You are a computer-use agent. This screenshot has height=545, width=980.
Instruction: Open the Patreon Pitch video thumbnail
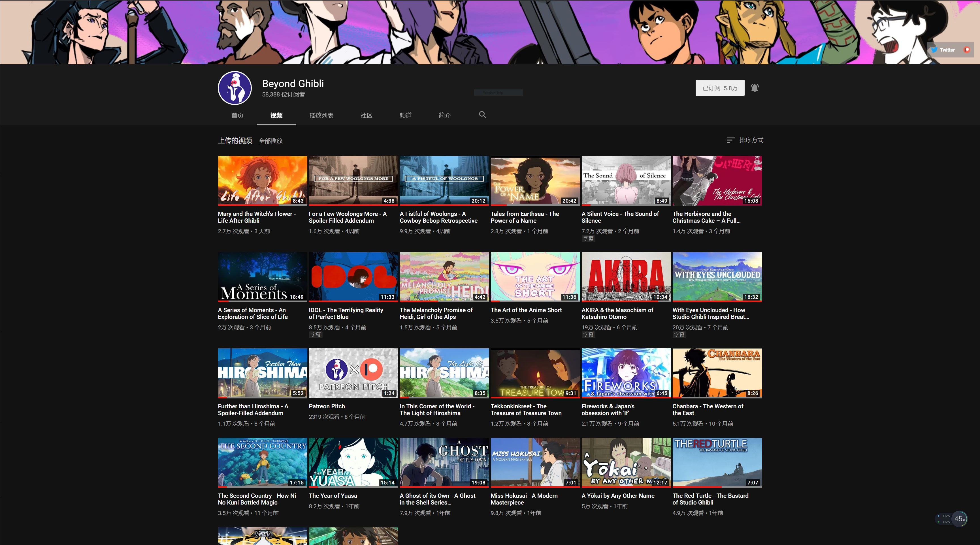tap(353, 373)
